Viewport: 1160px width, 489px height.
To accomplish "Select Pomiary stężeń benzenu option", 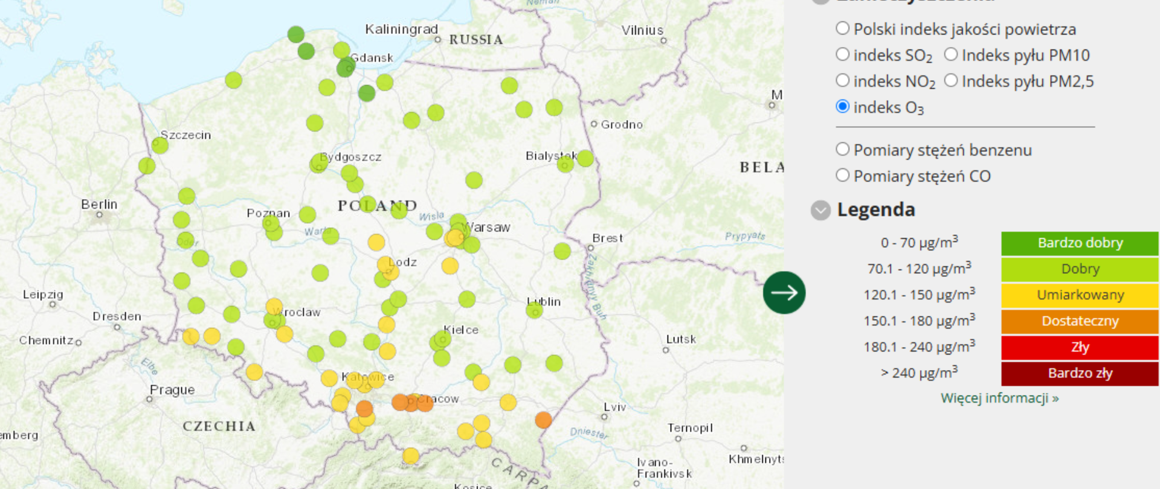I will (x=842, y=149).
